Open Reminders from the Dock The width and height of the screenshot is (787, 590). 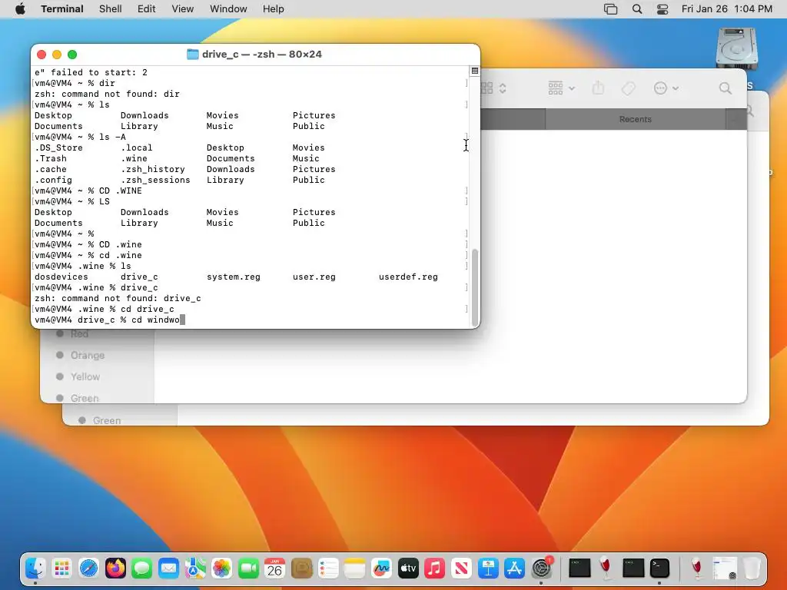(328, 568)
